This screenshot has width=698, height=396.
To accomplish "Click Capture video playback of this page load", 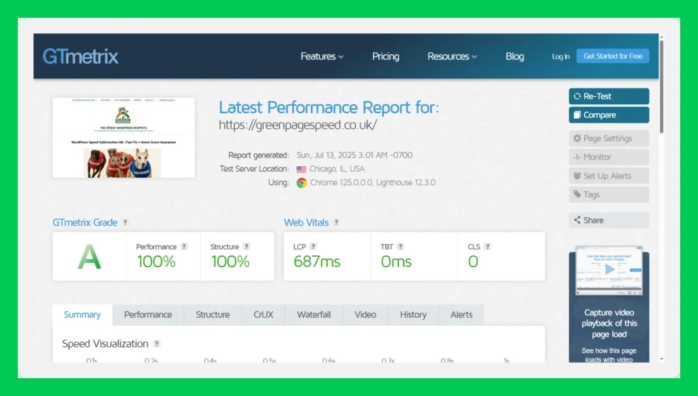I will pyautogui.click(x=609, y=324).
